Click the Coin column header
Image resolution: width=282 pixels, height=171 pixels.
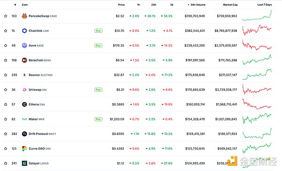coord(25,5)
